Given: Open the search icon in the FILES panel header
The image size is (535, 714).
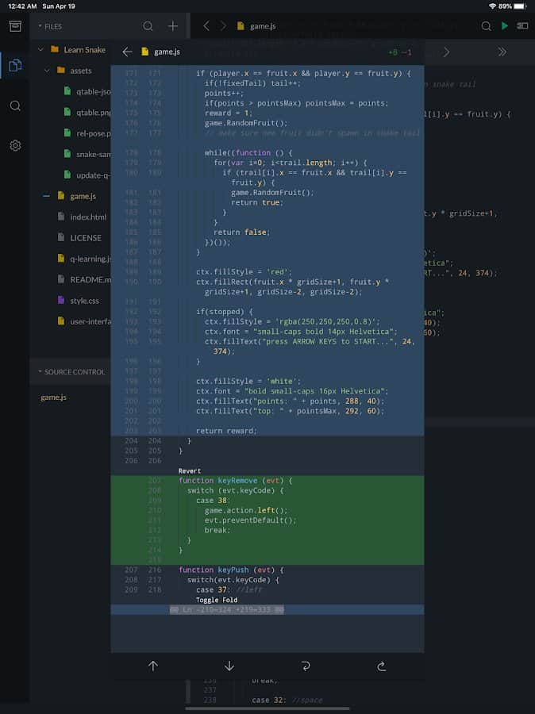Looking at the screenshot, I should [148, 25].
